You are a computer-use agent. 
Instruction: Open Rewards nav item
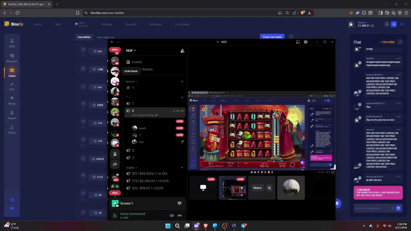131,24
